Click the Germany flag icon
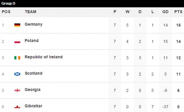Image resolution: width=184 pixels, height=112 pixels. (17, 25)
